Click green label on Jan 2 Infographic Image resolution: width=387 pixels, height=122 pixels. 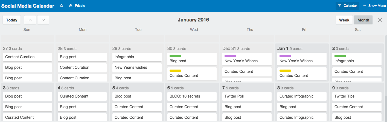(x=340, y=56)
